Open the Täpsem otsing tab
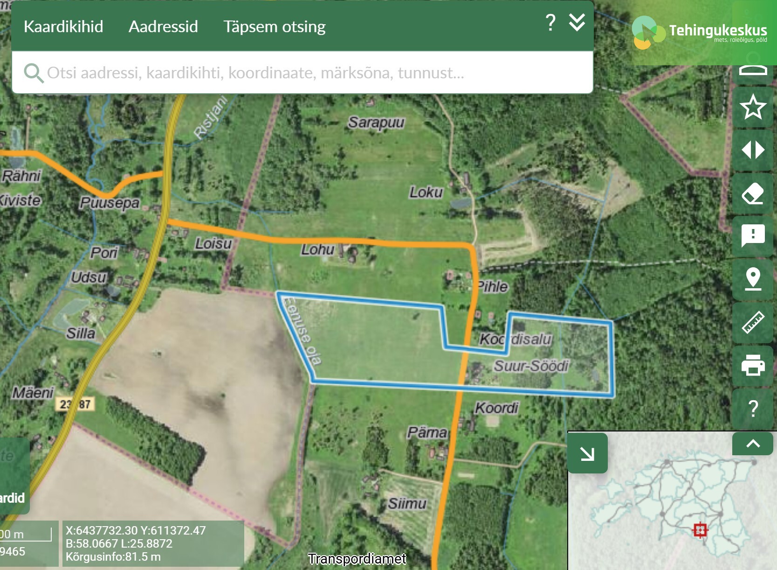 click(274, 27)
